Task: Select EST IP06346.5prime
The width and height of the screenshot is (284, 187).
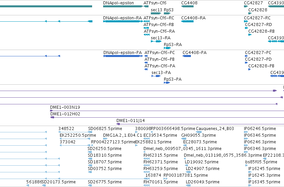Action: pyautogui.click(x=246, y=139)
